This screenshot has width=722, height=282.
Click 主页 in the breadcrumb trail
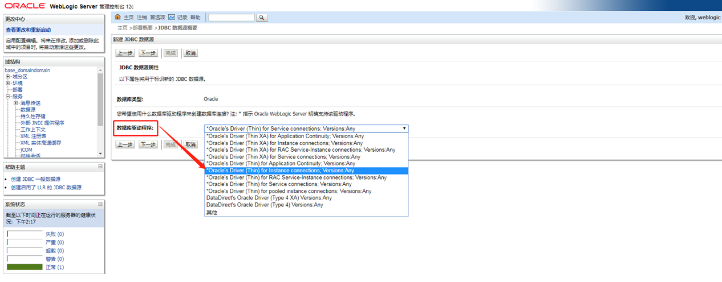[123, 28]
